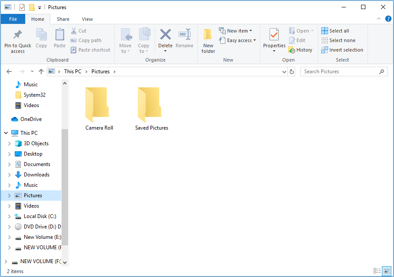Click the Paste clipboard icon
The width and height of the screenshot is (394, 277).
pos(59,35)
